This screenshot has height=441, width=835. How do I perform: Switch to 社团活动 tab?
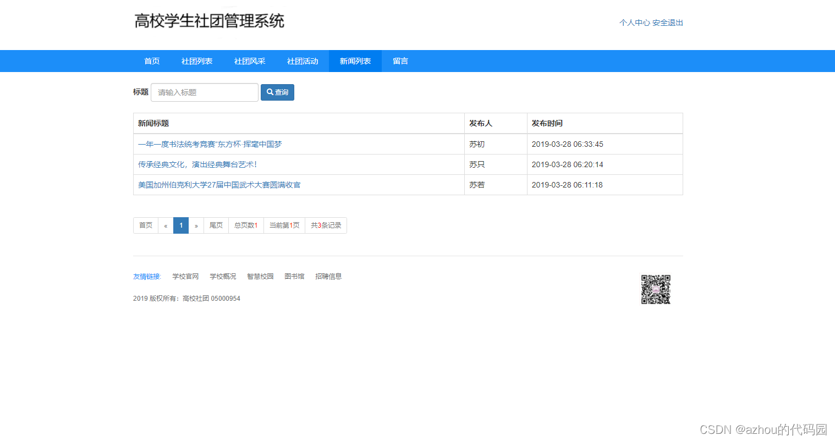pos(303,61)
